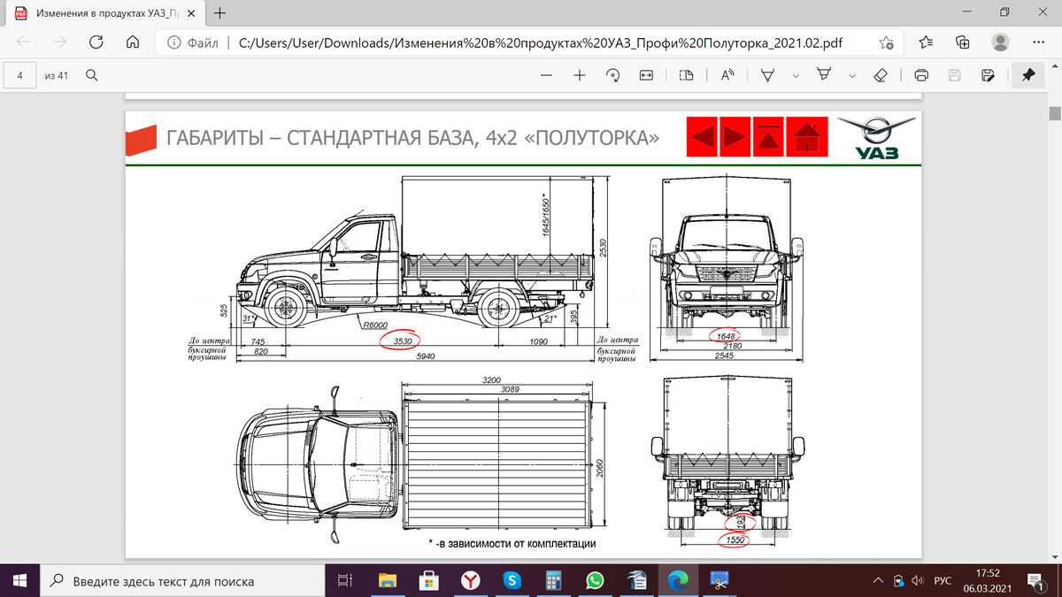Open File Explorer from taskbar
Screen dimensions: 1062x597
(388, 580)
